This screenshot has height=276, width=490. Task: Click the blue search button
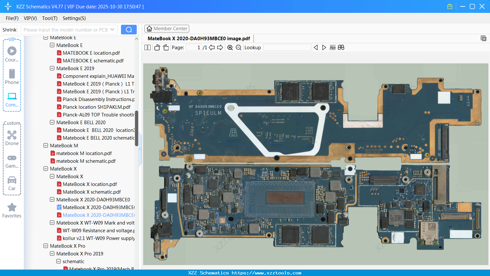pos(129,30)
